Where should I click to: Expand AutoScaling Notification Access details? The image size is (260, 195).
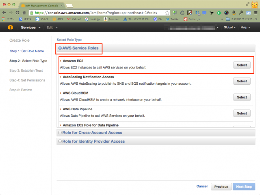(x=61, y=77)
